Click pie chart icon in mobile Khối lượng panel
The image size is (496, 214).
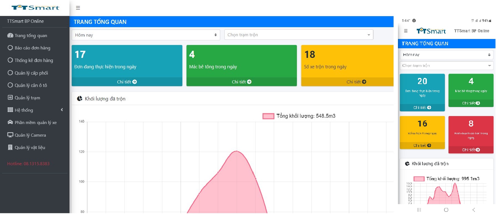click(x=407, y=164)
